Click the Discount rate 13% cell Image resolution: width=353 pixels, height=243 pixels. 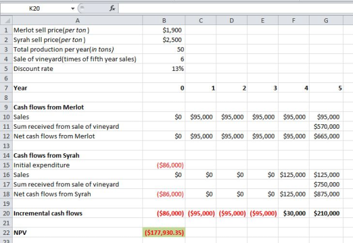pos(164,68)
